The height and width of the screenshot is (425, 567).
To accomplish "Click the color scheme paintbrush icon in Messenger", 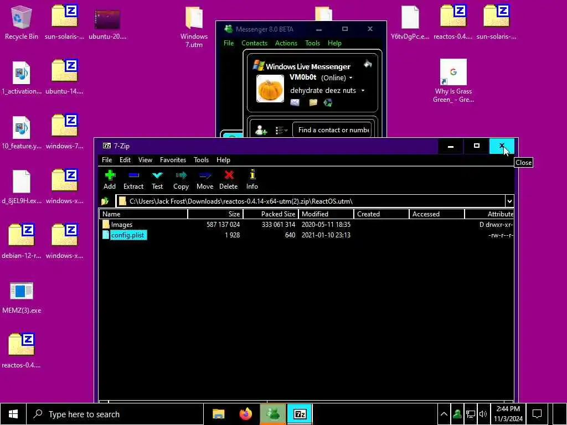I will click(x=368, y=64).
